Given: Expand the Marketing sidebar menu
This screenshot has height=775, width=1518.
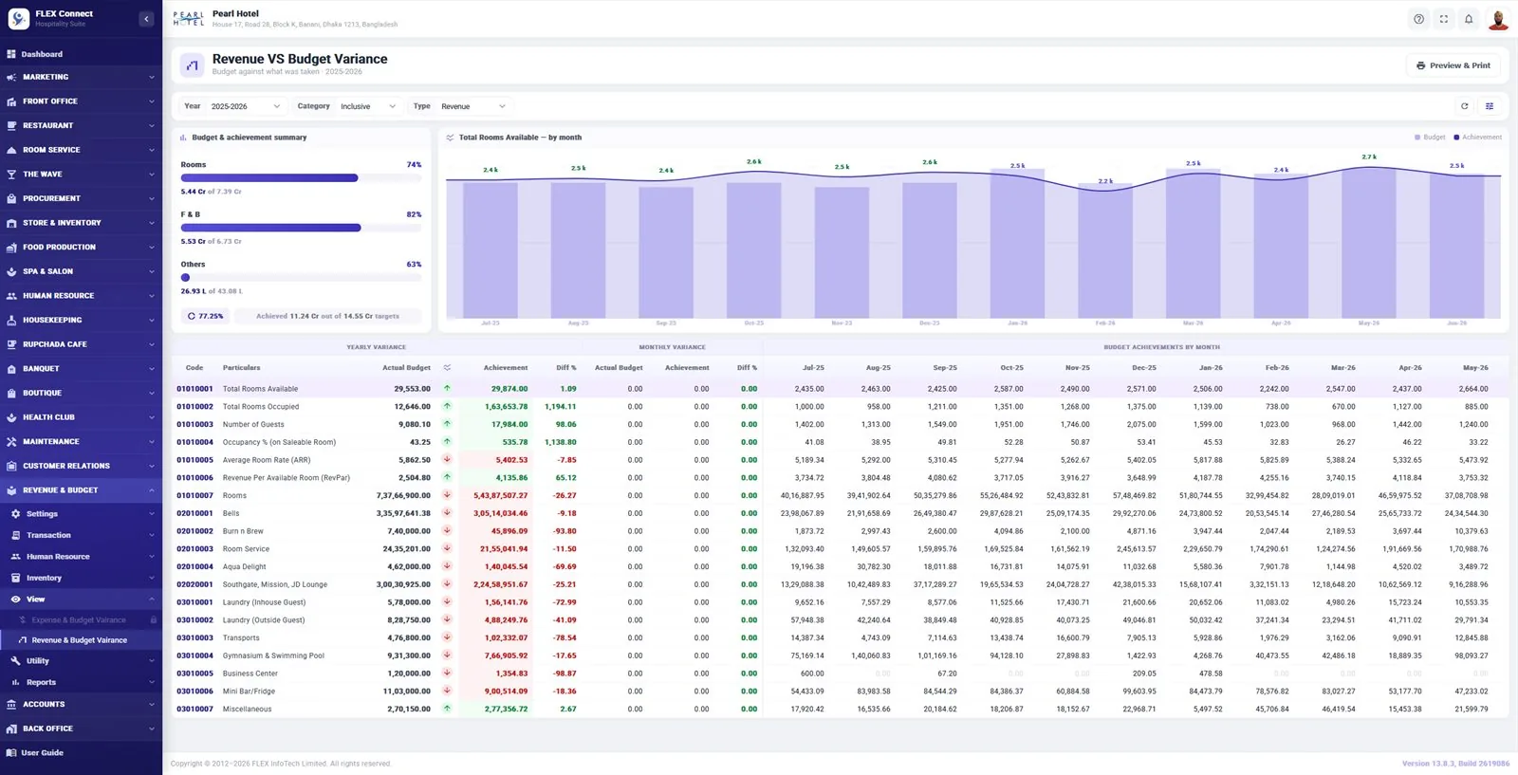Looking at the screenshot, I should click(81, 77).
